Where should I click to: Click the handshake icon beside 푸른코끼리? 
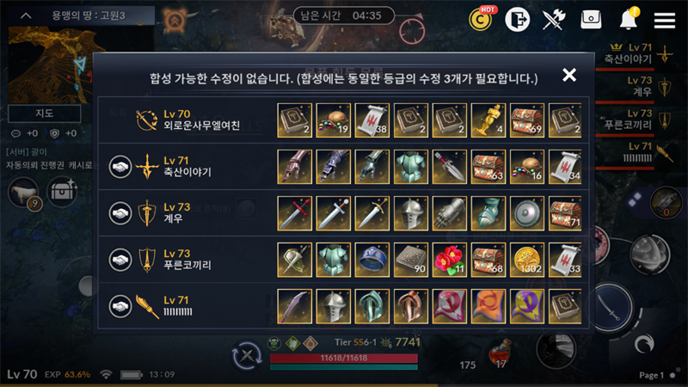[x=120, y=260]
